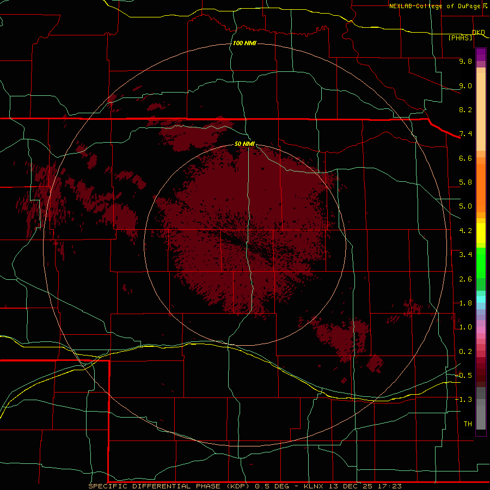This screenshot has height=490, width=490.
Task: Click the 100 NMI range ring label
Action: (x=244, y=43)
